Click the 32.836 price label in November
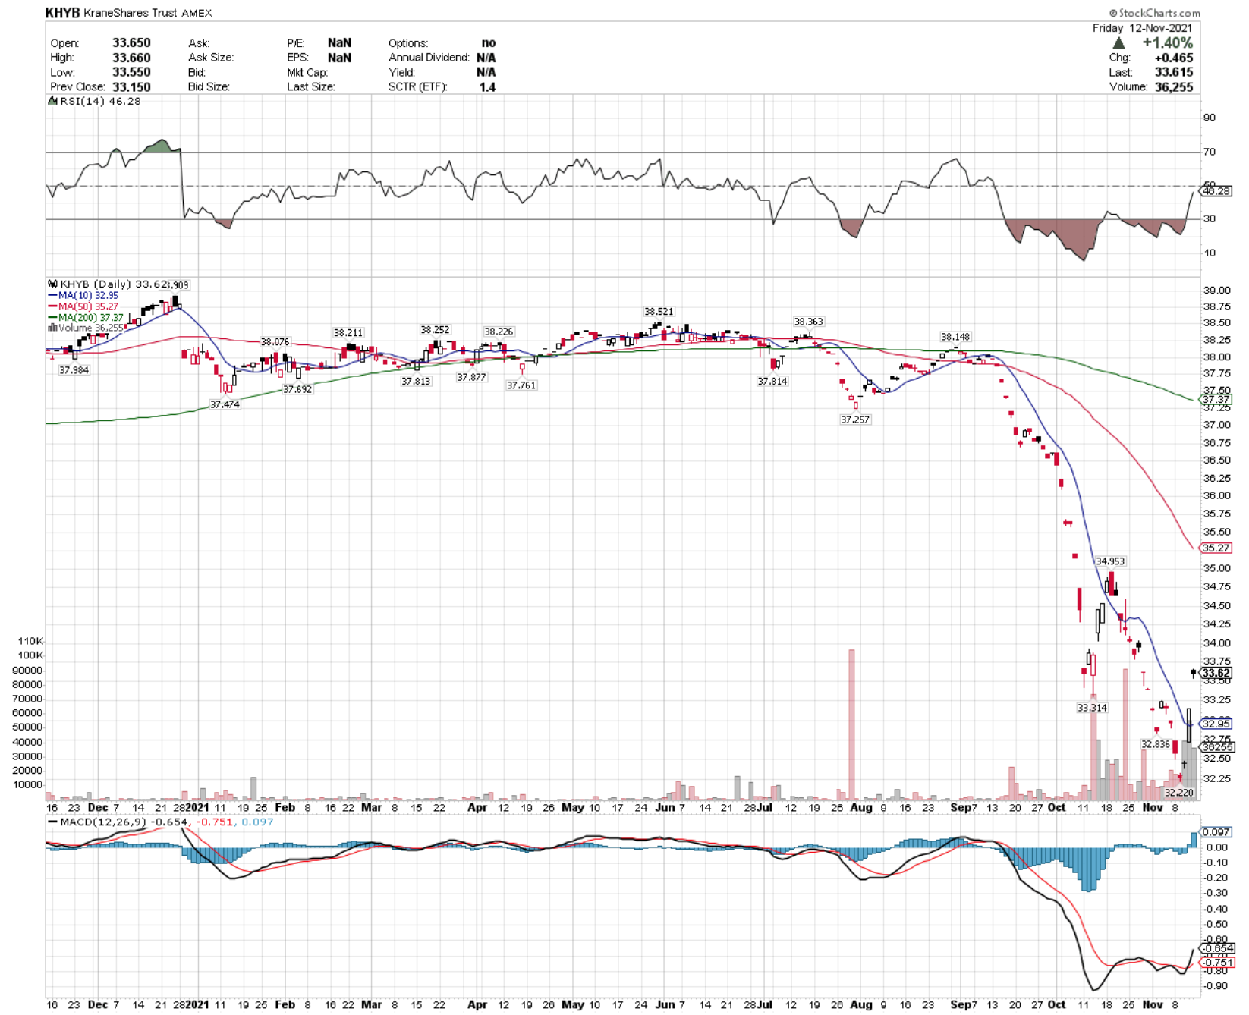 coord(1156,744)
